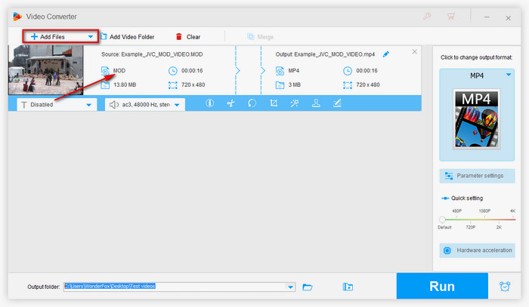Click the Video Converter app logo
The height and width of the screenshot is (307, 529).
(17, 17)
